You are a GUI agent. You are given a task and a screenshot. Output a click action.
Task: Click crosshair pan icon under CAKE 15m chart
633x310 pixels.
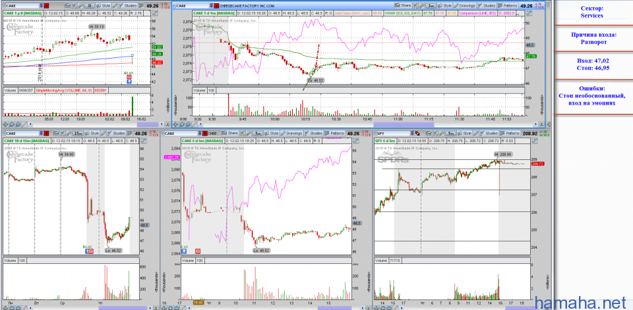(x=6, y=307)
